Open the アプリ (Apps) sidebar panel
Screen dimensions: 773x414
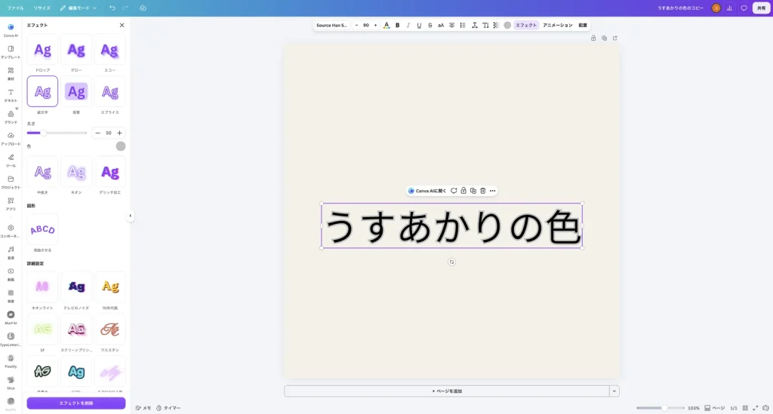[11, 204]
